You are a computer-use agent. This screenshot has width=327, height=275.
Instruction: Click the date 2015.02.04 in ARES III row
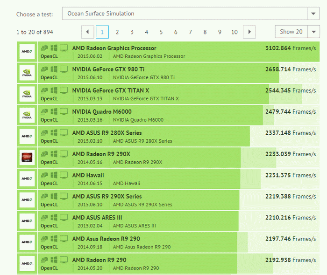click(x=90, y=226)
